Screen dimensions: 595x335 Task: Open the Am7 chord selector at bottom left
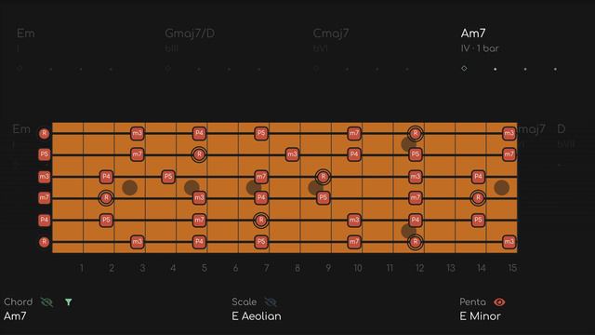pyautogui.click(x=15, y=316)
